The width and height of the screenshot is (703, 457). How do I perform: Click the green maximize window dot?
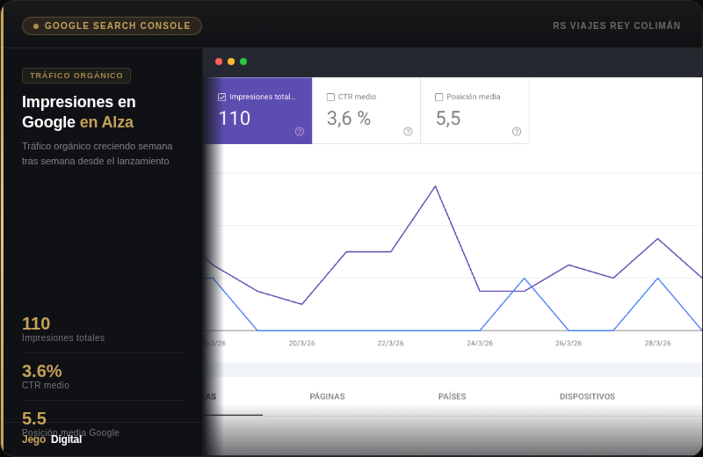(x=243, y=62)
